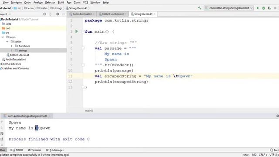Select the StringsDemo.kt editor tab
Viewport: 279px width, 157px height.
coord(143,14)
